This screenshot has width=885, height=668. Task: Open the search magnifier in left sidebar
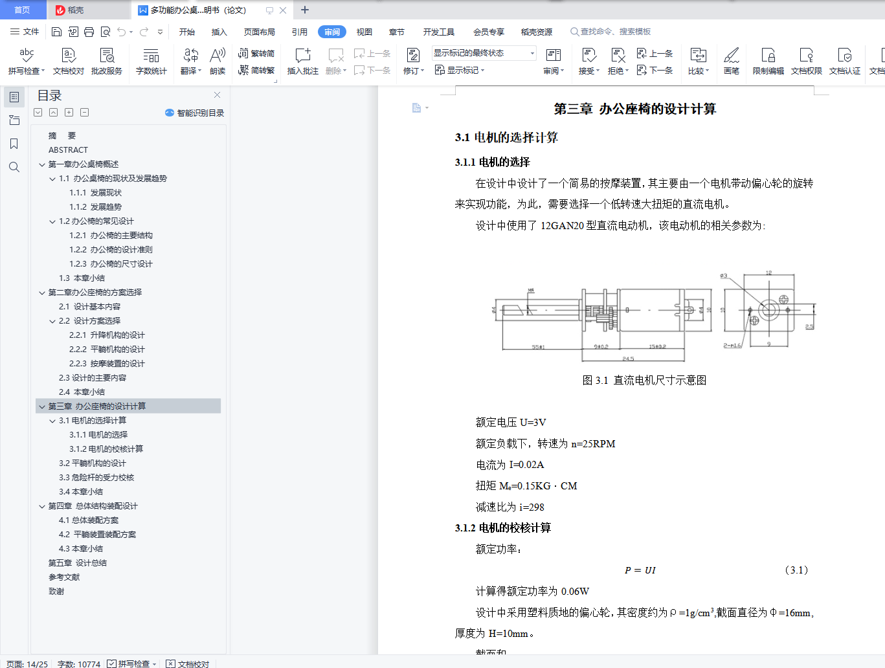pyautogui.click(x=14, y=167)
